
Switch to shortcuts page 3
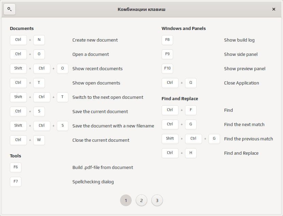pos(157,200)
